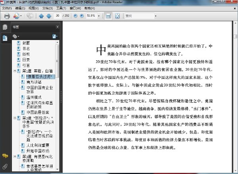
Task: Select the 新经济:一个无法被忽视的命题 bookmark
Action: coord(40,136)
